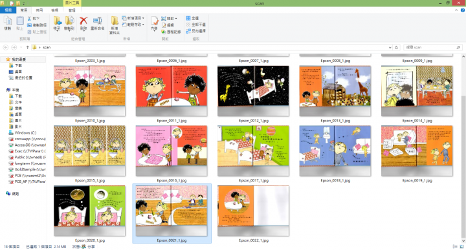The height and width of the screenshot is (250, 466).
Task: Click the Up one level arrow
Action: (27, 47)
